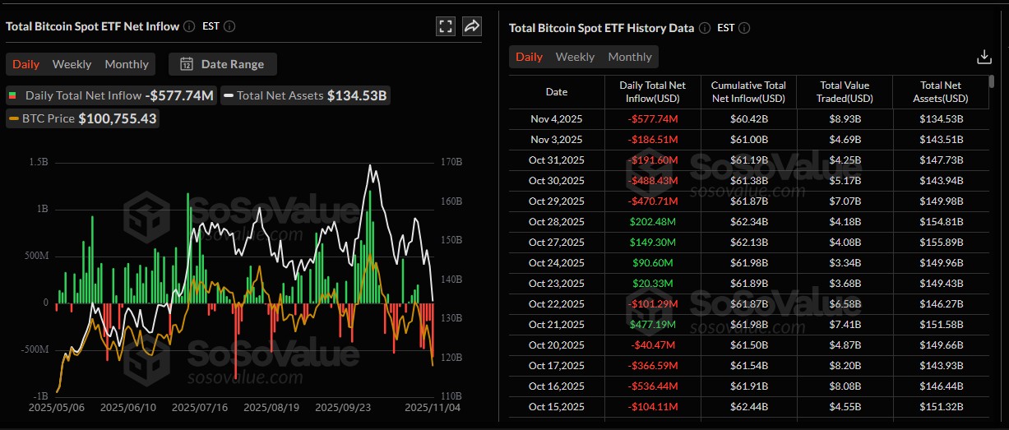
Task: Click info icon next to EST on chart
Action: click(229, 26)
